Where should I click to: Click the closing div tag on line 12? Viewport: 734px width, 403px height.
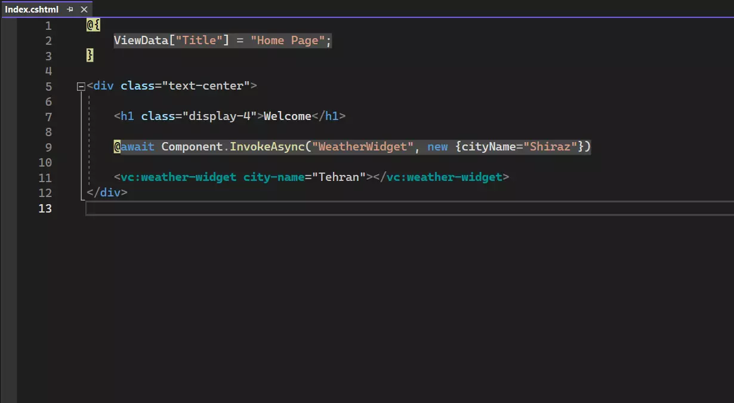(107, 192)
